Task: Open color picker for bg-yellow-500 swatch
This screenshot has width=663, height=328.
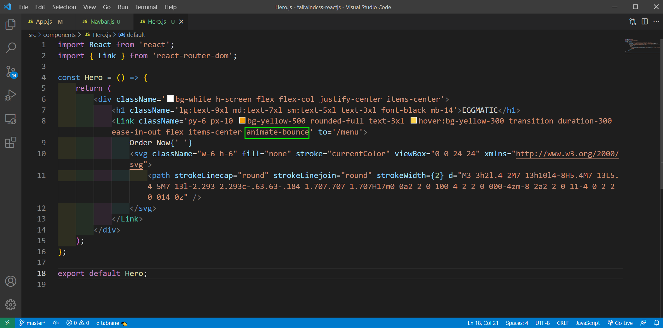Action: (242, 121)
